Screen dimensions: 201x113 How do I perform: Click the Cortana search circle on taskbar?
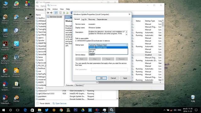[x=10, y=110]
